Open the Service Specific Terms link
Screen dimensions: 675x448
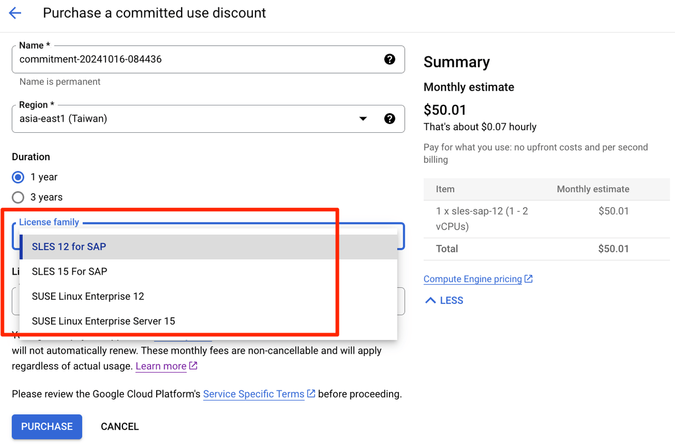(x=253, y=394)
